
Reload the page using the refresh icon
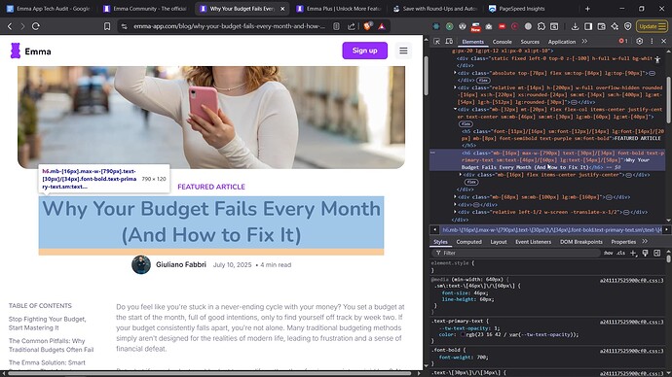click(36, 26)
